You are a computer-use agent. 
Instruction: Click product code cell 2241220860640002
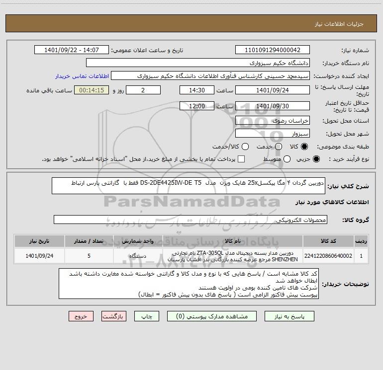tap(328, 256)
